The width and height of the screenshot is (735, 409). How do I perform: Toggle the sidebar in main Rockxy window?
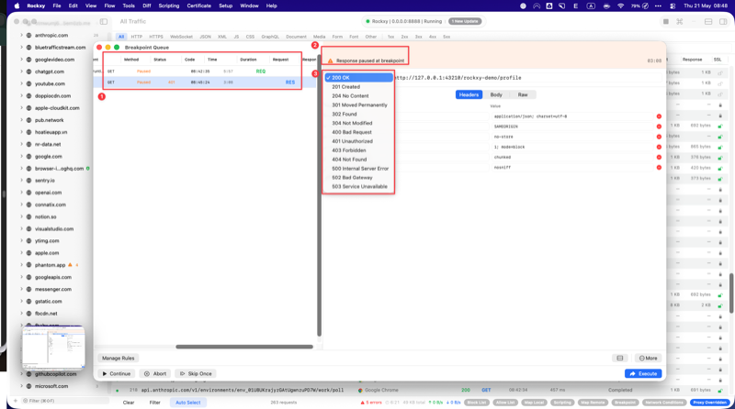click(104, 21)
